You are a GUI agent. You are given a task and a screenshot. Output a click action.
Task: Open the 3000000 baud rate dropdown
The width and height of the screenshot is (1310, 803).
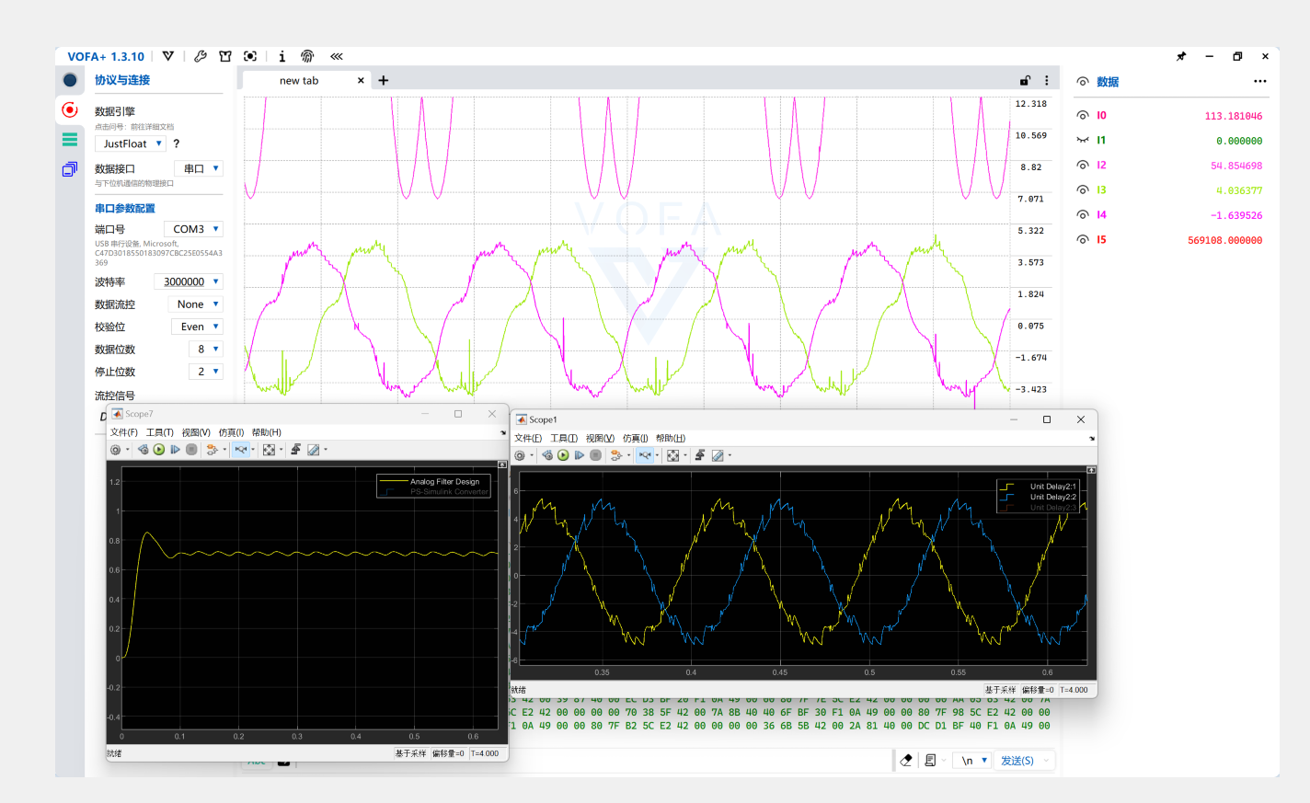189,281
